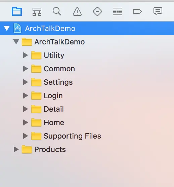Click the Settings folder icon

(36, 82)
